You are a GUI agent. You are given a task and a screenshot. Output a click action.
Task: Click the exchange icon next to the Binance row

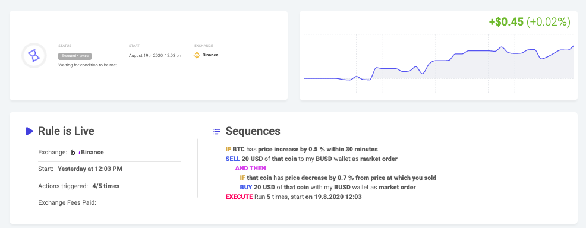[73, 153]
